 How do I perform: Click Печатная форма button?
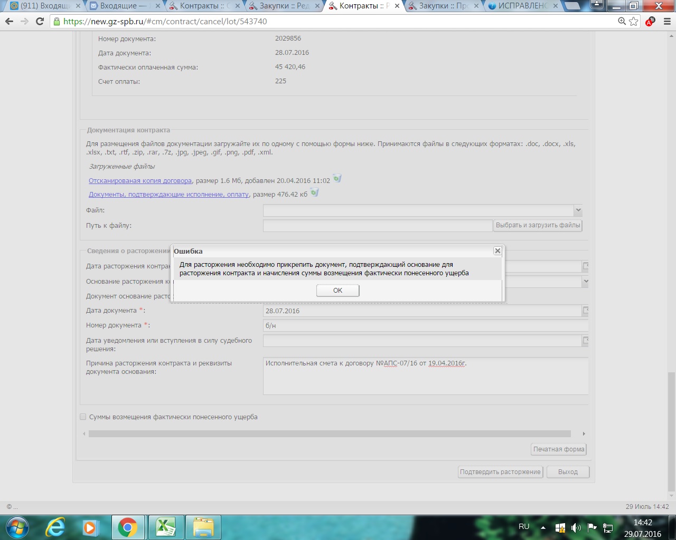(x=559, y=449)
